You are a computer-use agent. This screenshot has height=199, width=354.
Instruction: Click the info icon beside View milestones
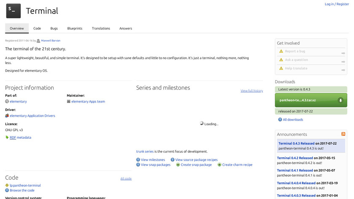138,160
